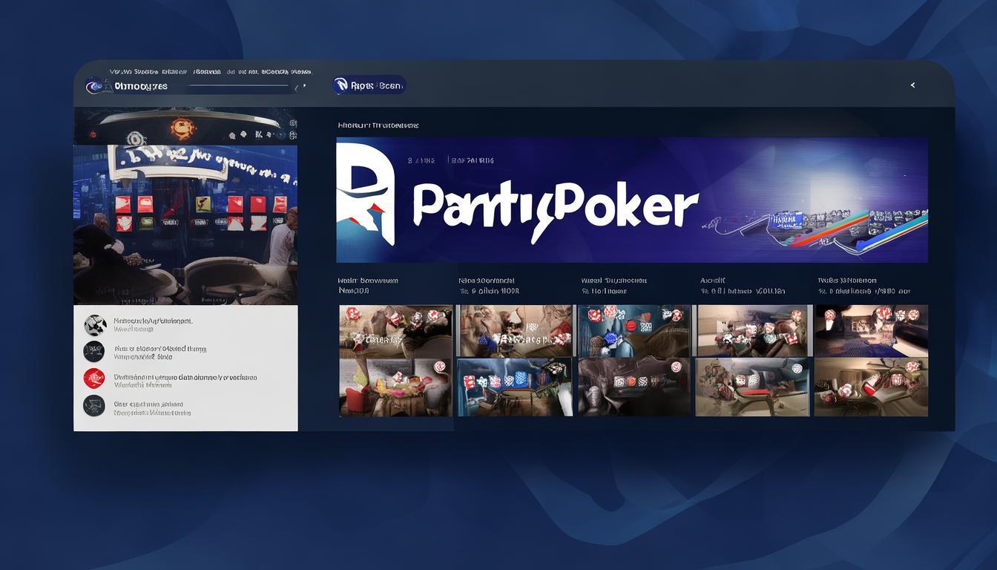This screenshot has height=570, width=997.
Task: Open the top thumbnail in the last column
Action: pyautogui.click(x=872, y=331)
